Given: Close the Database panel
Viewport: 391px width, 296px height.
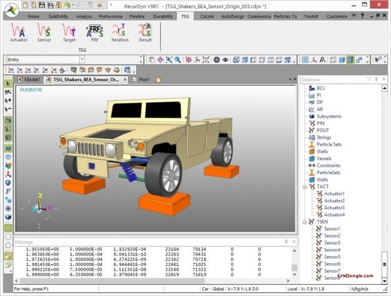Looking at the screenshot, I should pos(384,79).
